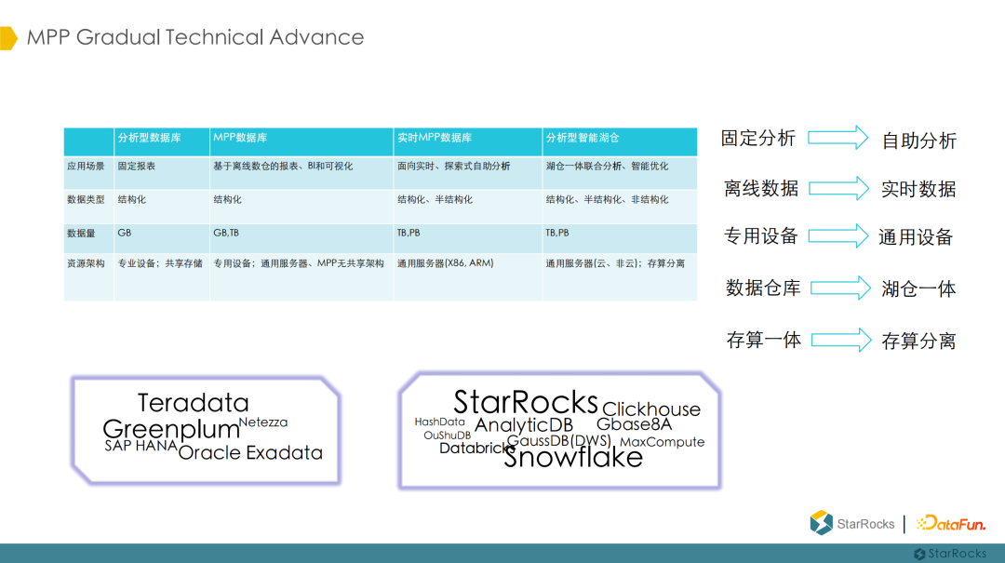Click SAP HANA in the word cloud

pos(141,446)
